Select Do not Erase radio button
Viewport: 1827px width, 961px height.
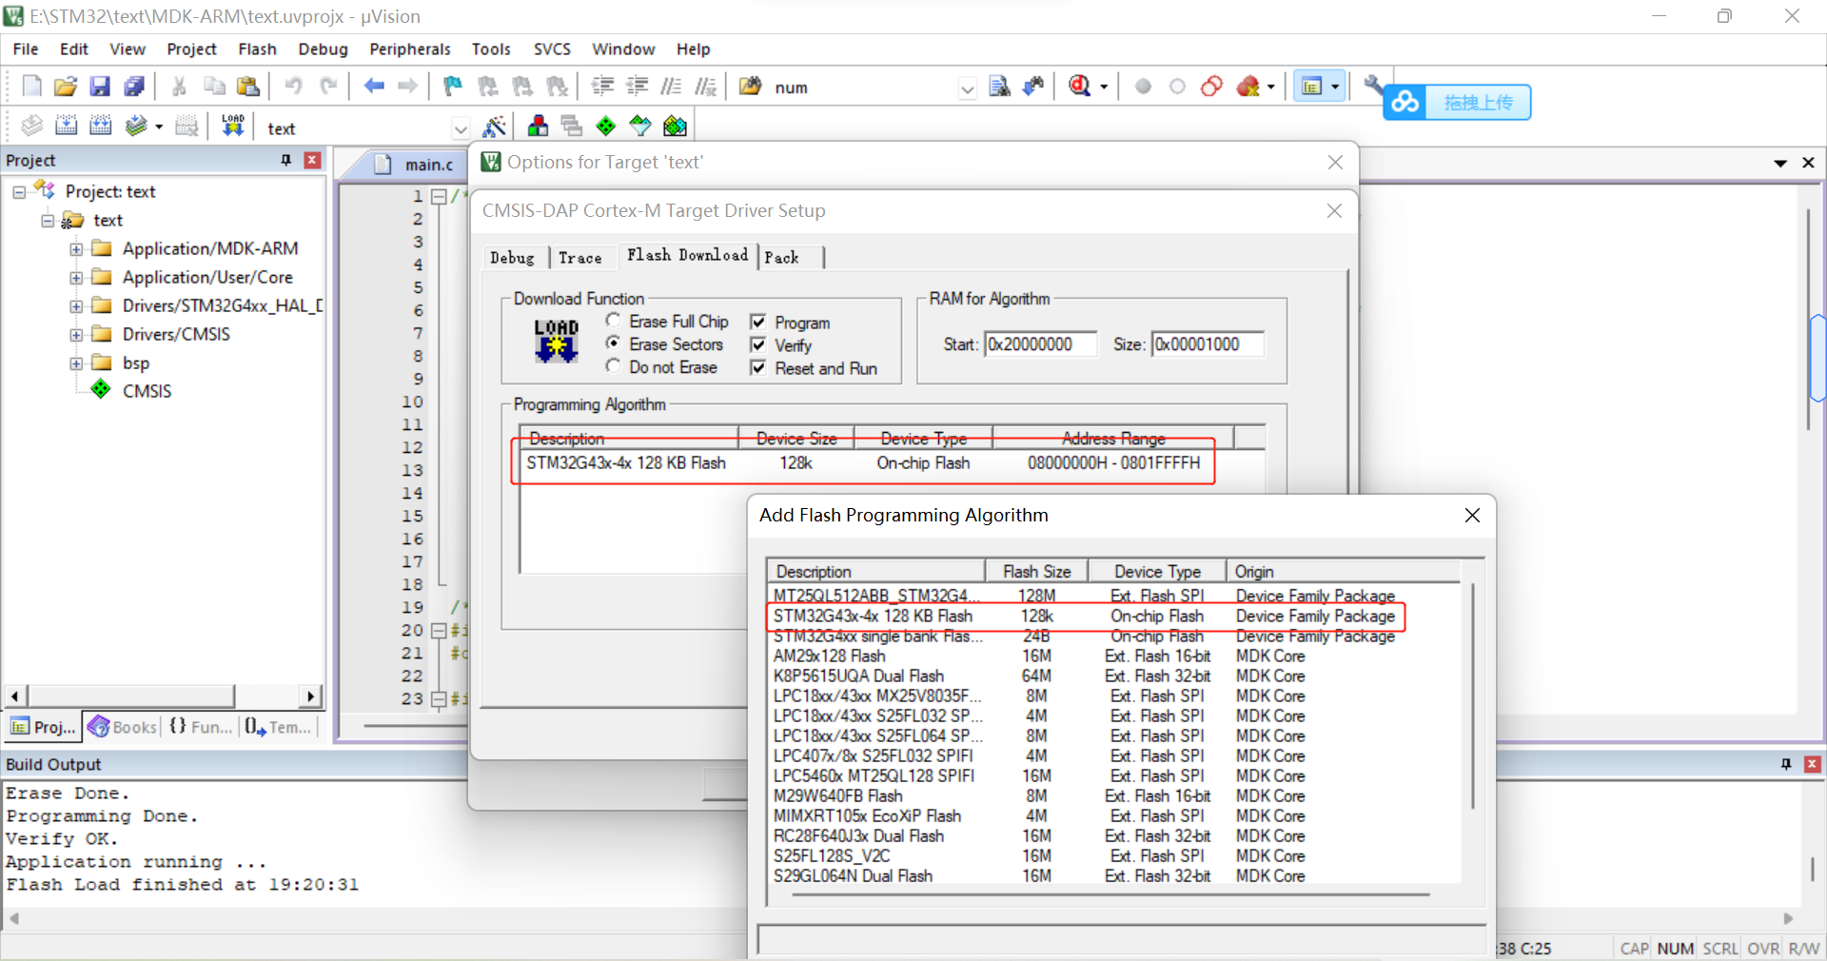pos(614,366)
